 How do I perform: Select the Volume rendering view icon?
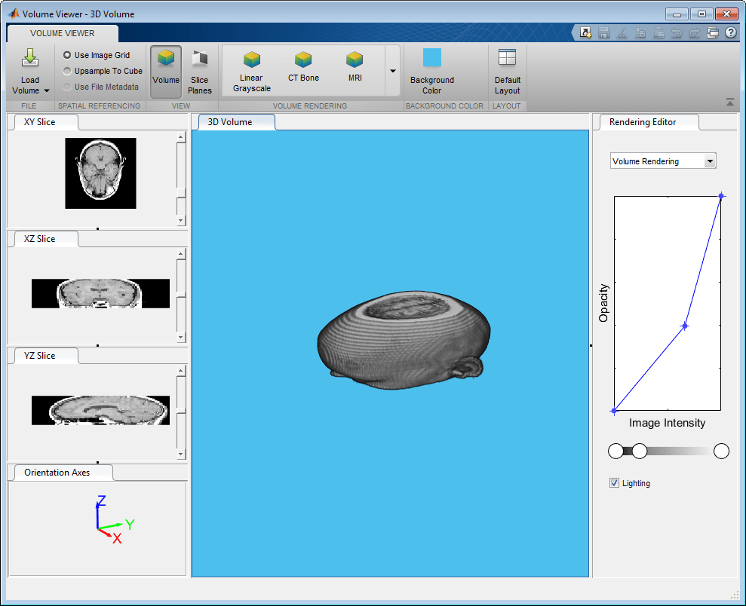point(165,69)
